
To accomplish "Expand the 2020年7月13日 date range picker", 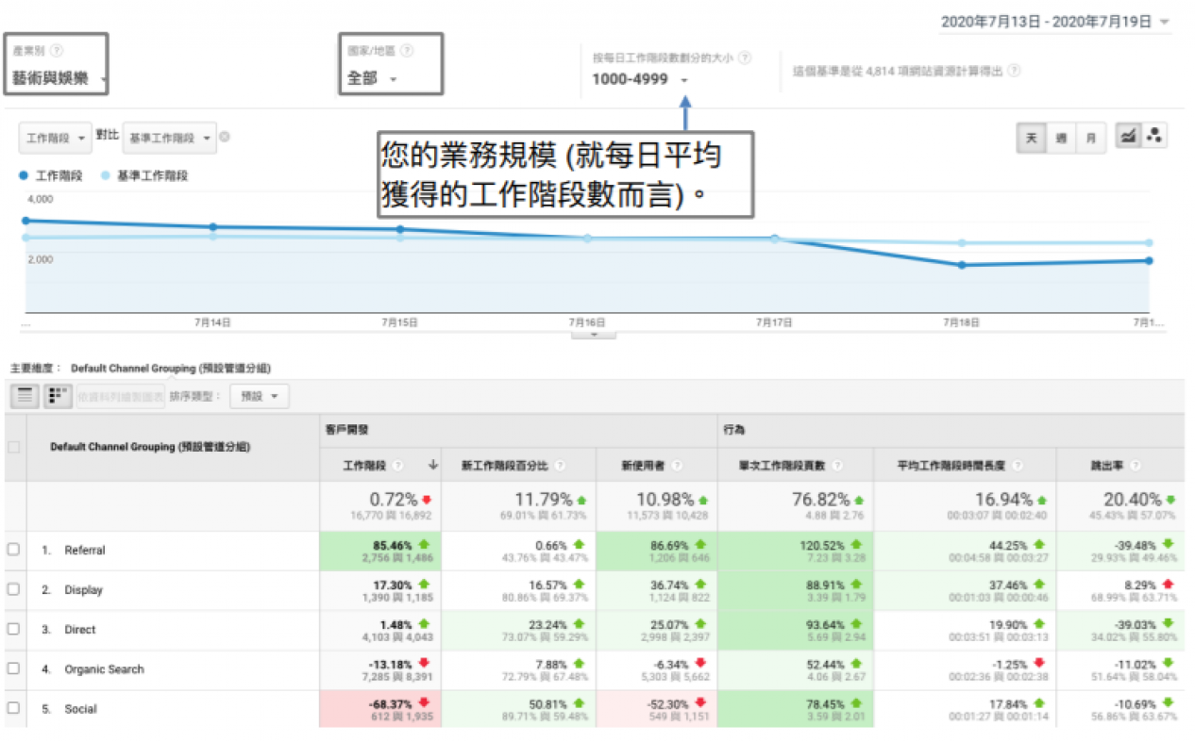I will click(x=1054, y=21).
